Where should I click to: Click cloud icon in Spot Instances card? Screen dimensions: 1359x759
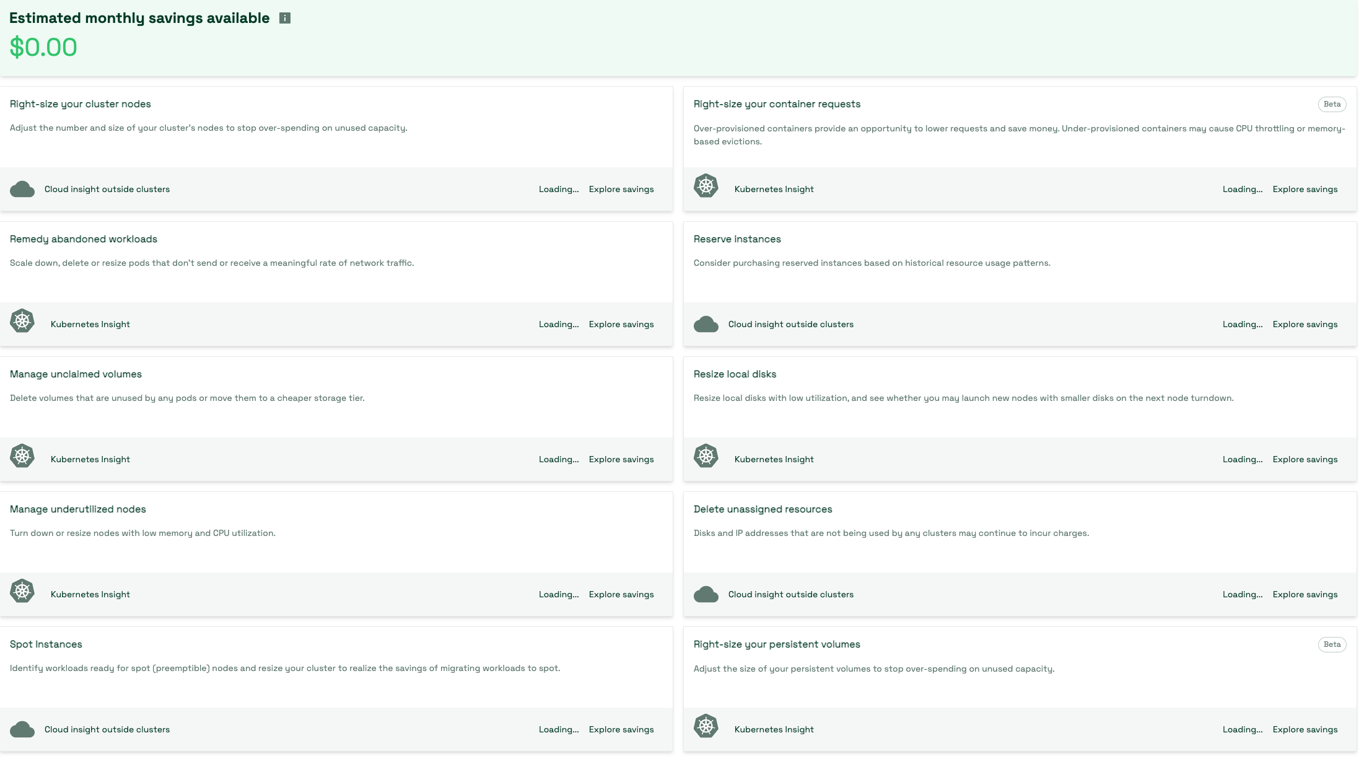[x=22, y=729]
